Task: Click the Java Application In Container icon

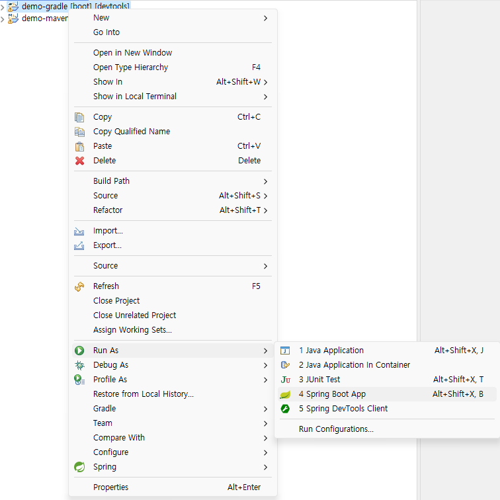Action: click(285, 365)
